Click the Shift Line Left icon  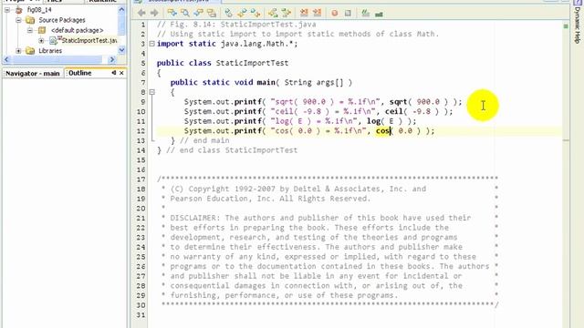coord(304,13)
